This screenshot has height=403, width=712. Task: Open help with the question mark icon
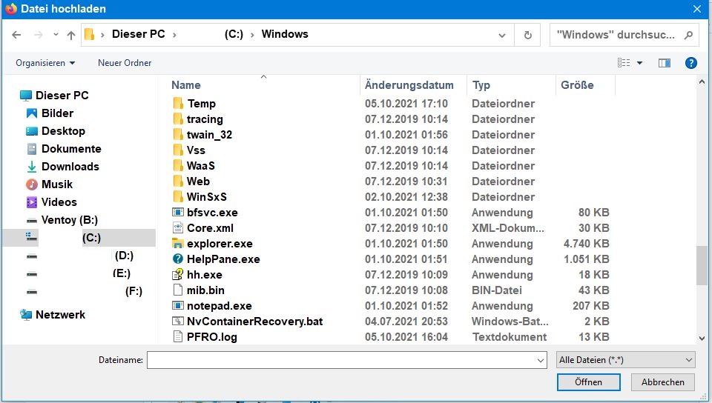(690, 63)
